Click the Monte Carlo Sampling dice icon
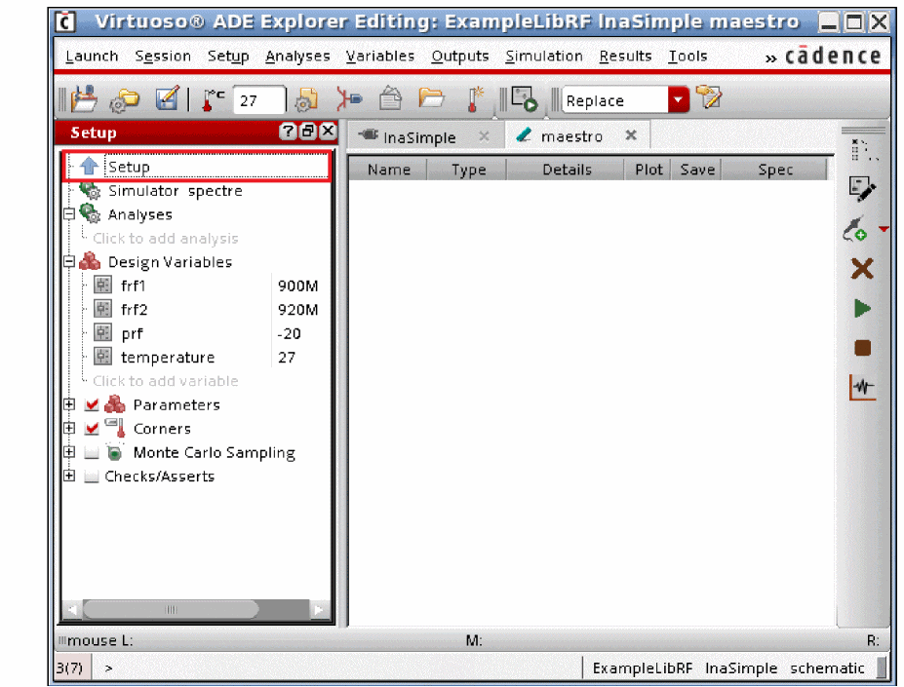This screenshot has height=687, width=904. coord(115,452)
